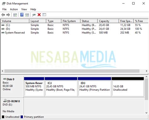This screenshot has width=149, height=120.
Task: Open the File menu
Action: [4, 9]
